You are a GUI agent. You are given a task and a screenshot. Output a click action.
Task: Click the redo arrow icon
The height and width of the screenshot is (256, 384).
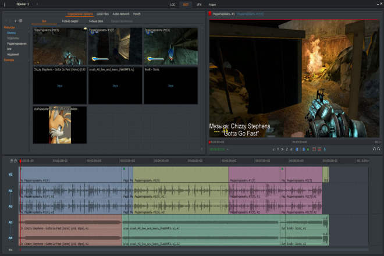coord(379,149)
